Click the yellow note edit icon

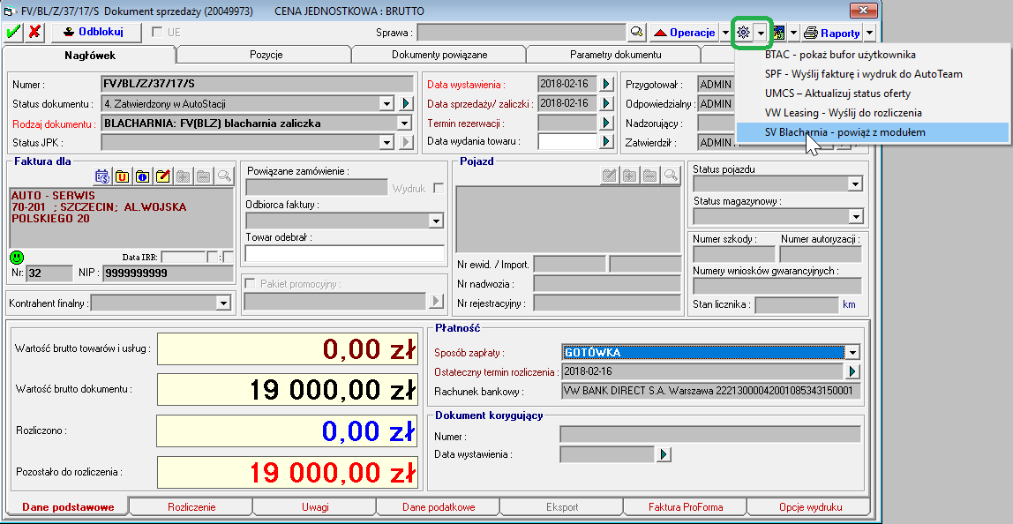[162, 176]
